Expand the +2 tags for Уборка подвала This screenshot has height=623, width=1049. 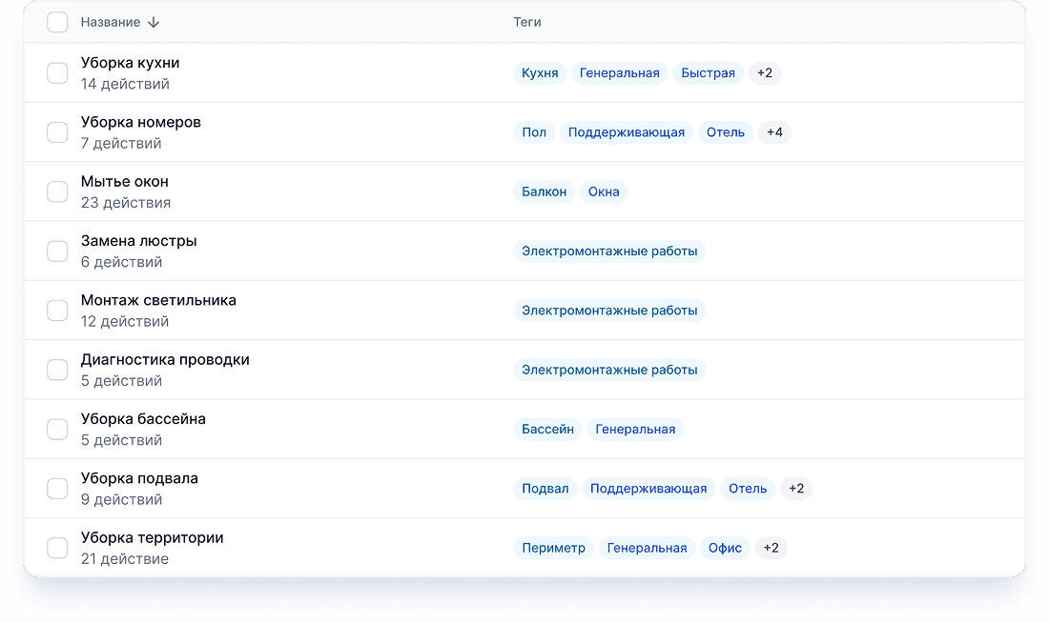point(796,488)
